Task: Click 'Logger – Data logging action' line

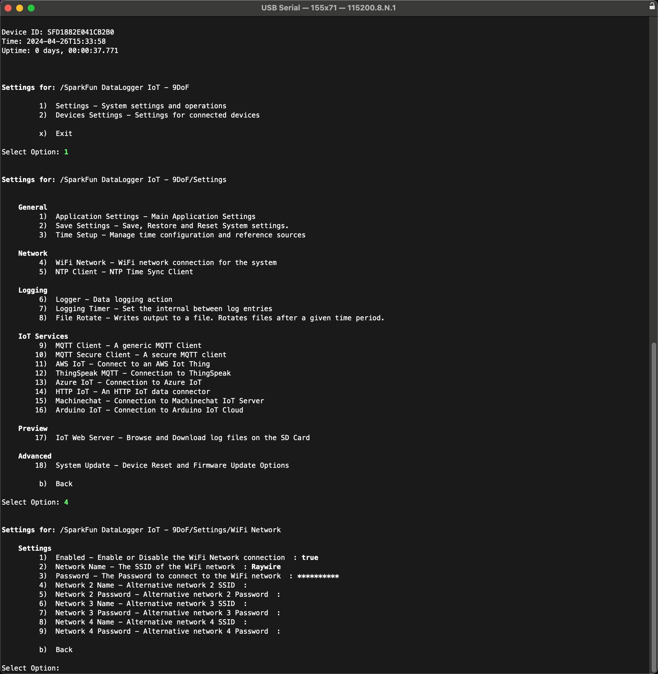Action: click(x=106, y=299)
